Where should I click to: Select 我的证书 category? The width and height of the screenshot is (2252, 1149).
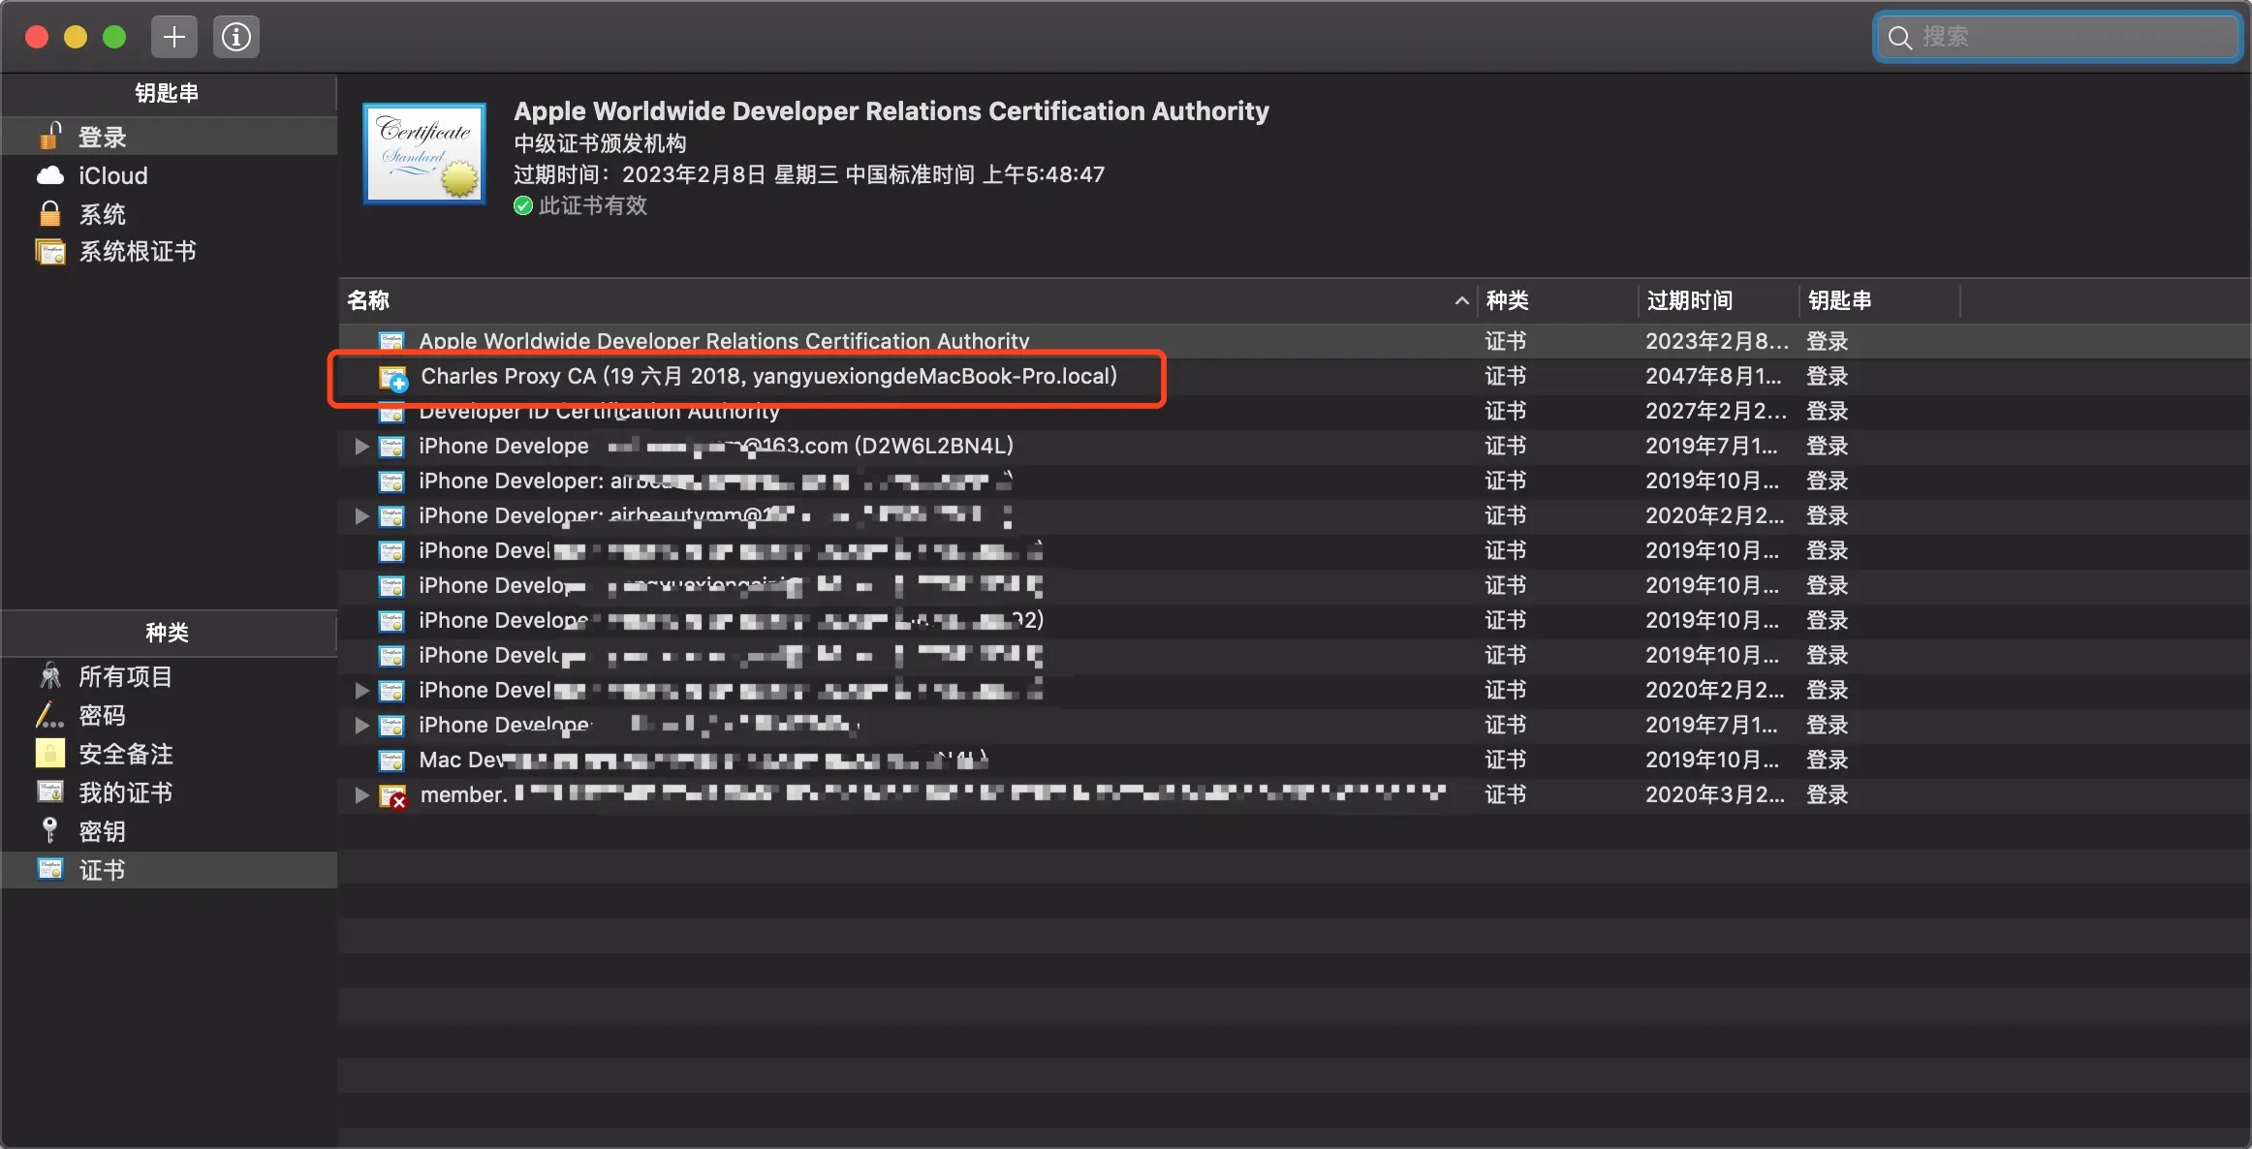click(x=125, y=792)
